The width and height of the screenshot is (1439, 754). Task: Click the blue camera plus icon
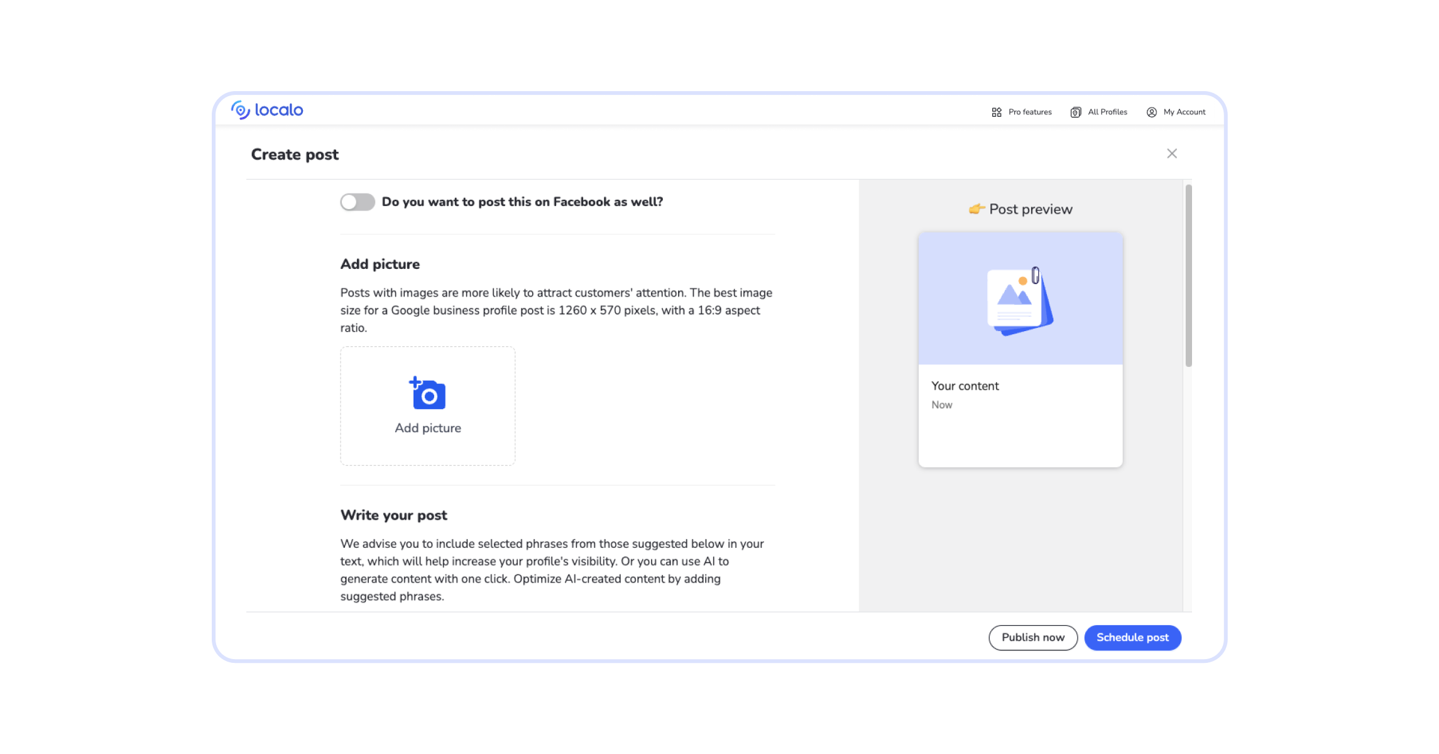pyautogui.click(x=428, y=393)
